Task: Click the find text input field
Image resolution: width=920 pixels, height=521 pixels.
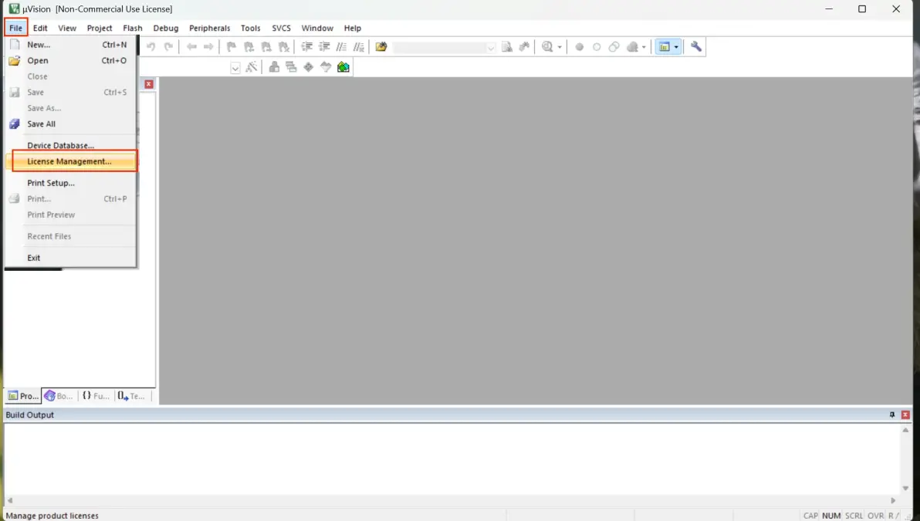Action: (x=439, y=48)
